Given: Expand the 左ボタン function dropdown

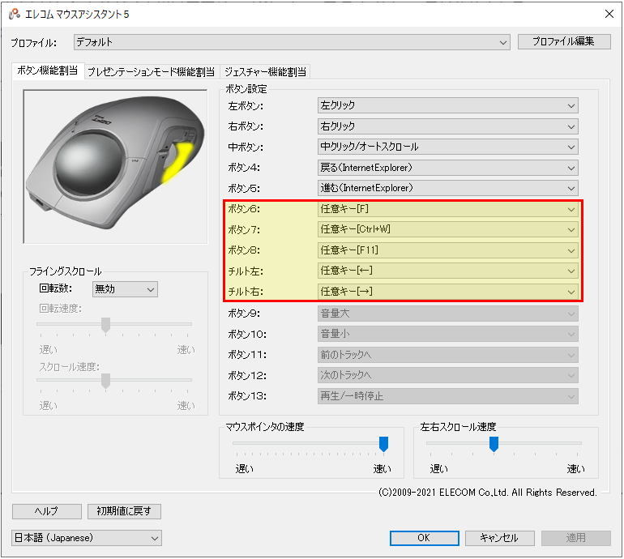Looking at the screenshot, I should coord(448,105).
